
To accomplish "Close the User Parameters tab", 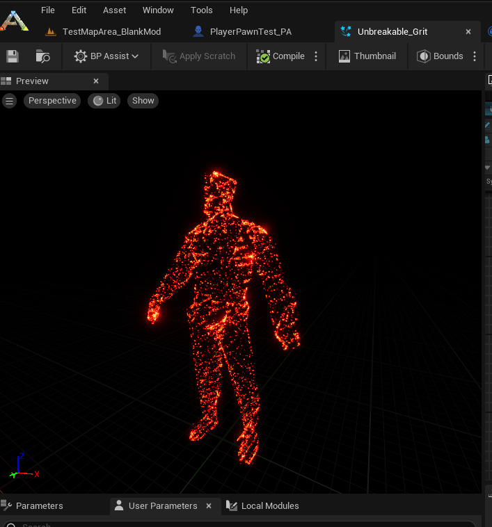I will click(209, 505).
